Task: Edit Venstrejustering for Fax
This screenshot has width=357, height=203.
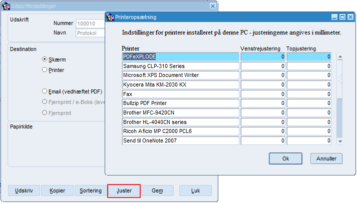Action: pos(263,94)
